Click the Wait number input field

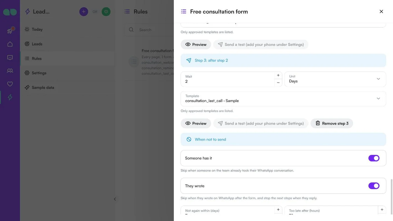(x=227, y=79)
